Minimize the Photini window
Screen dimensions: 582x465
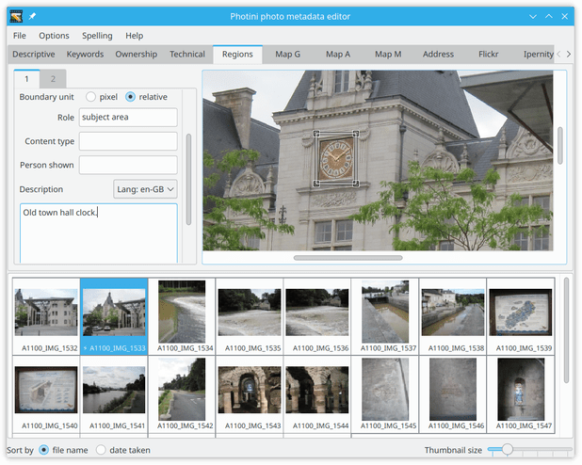coord(533,16)
